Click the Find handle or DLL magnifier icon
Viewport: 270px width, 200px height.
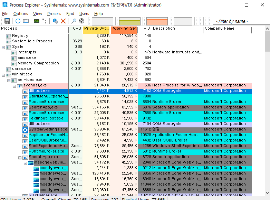click(74, 21)
